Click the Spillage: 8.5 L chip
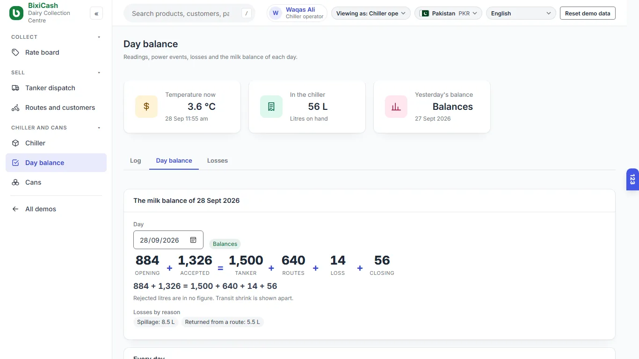This screenshot has width=639, height=359. 156,322
